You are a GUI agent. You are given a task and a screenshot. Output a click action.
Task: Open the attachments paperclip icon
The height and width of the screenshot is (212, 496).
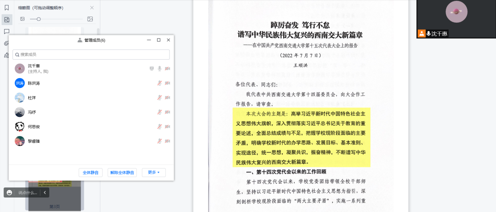7,43
